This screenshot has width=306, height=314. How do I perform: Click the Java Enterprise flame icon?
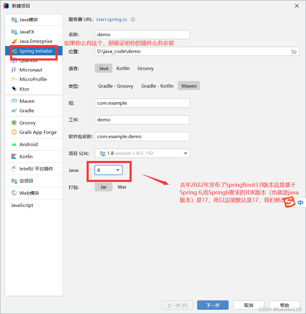pyautogui.click(x=14, y=41)
